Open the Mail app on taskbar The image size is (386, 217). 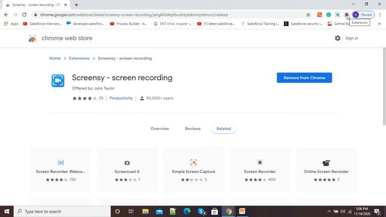click(x=159, y=212)
